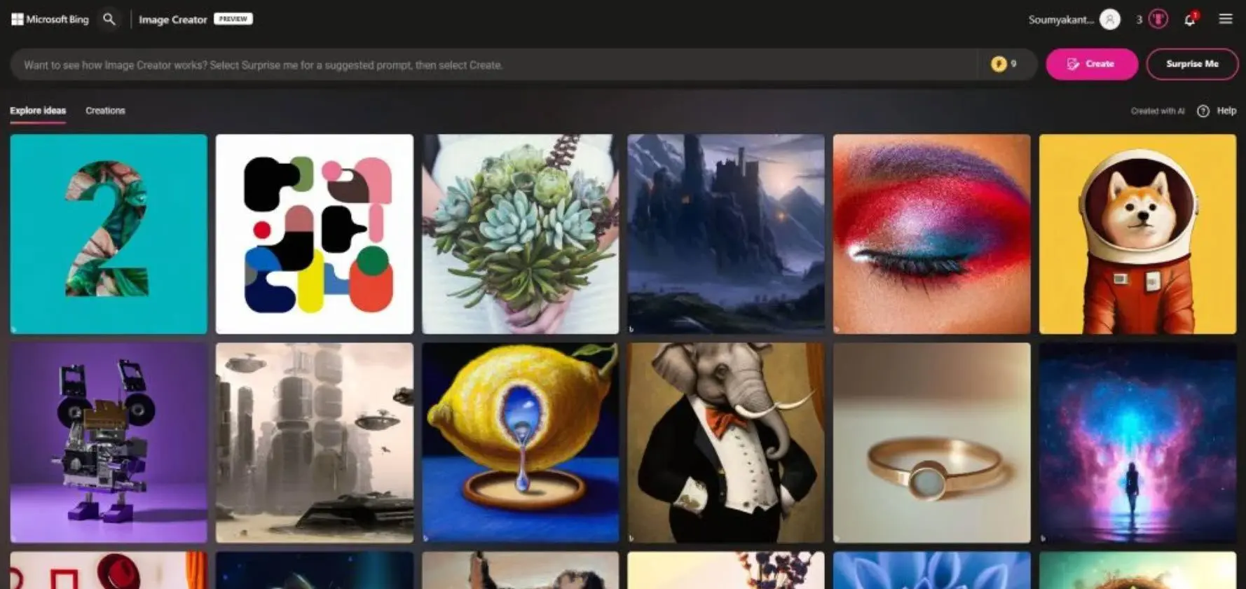Image resolution: width=1246 pixels, height=589 pixels.
Task: Click the Soumyakant account name
Action: (1060, 20)
